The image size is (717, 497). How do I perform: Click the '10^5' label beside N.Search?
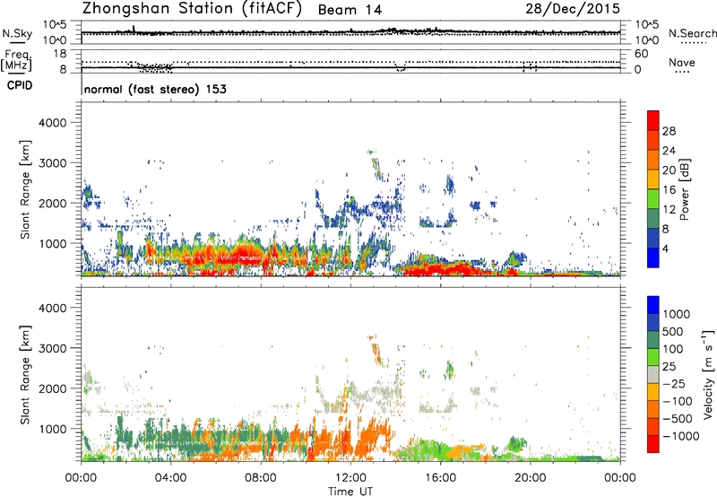[x=646, y=25]
